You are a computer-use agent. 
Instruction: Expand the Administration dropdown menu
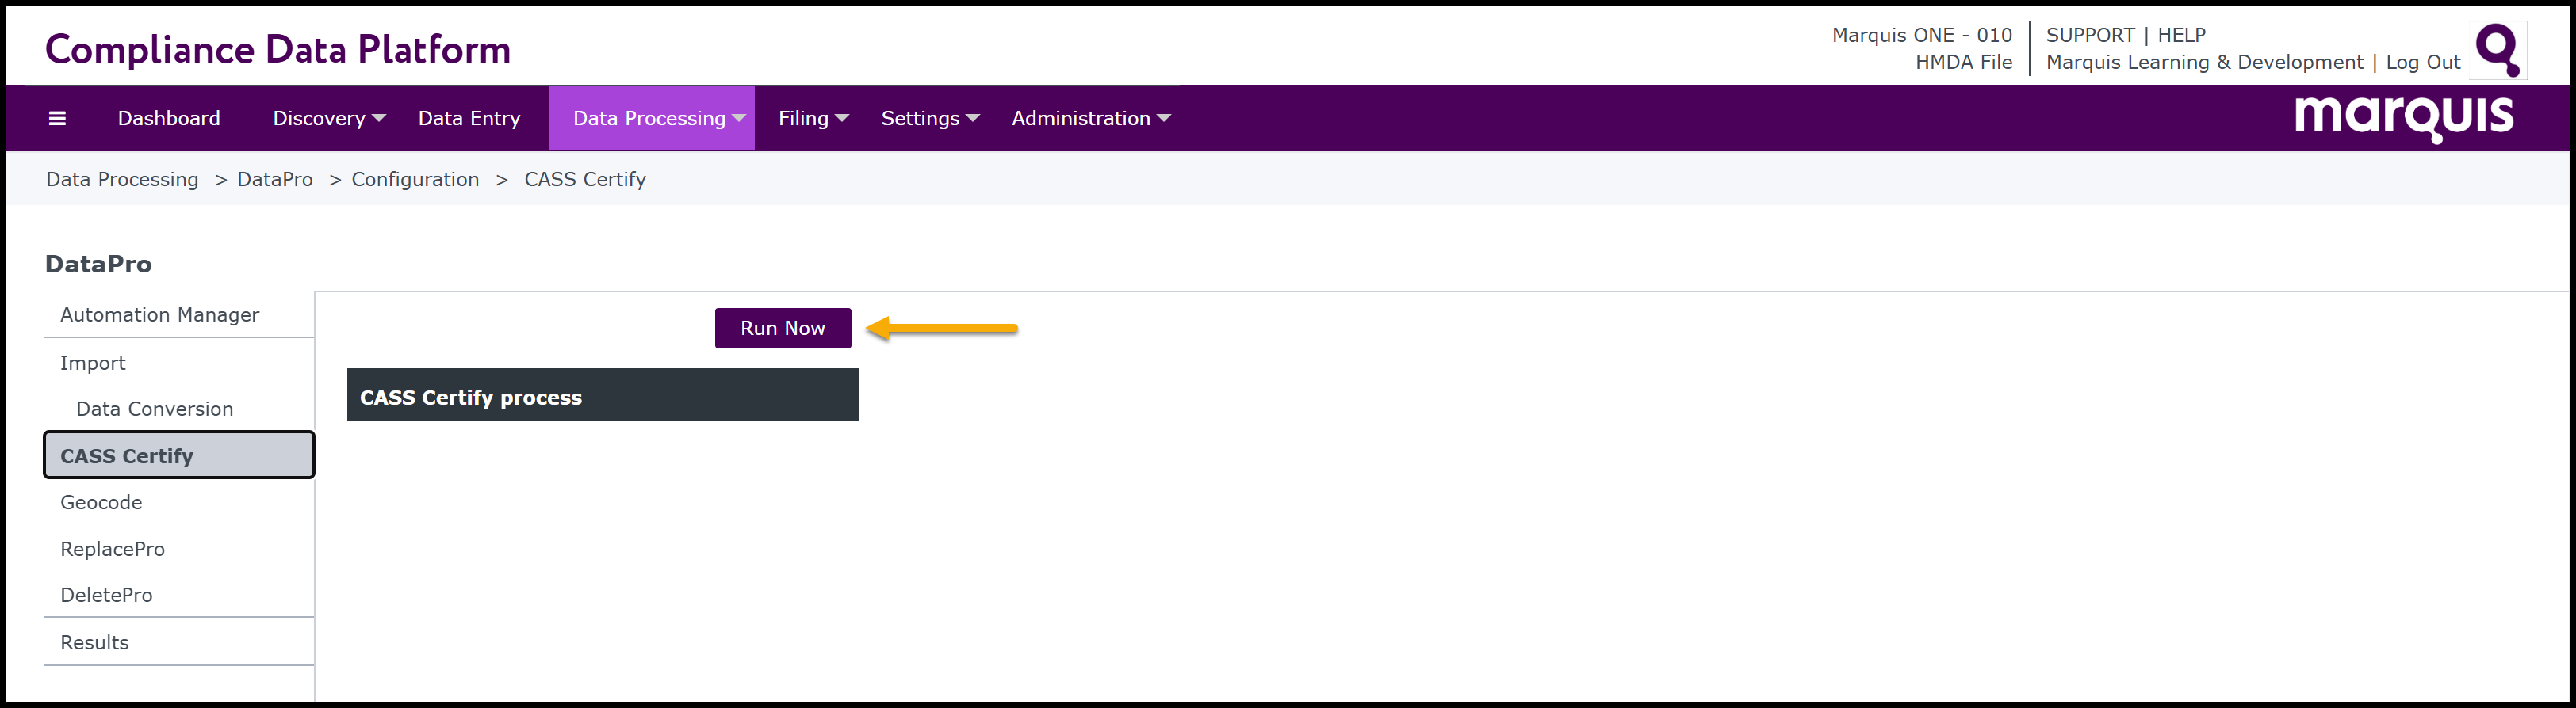tap(1090, 119)
